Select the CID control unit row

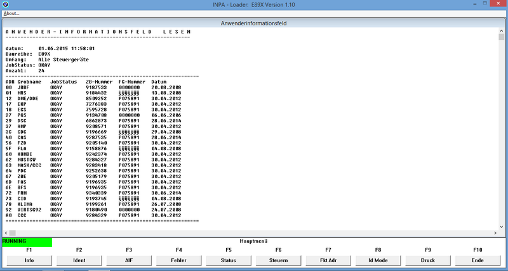[93, 199]
